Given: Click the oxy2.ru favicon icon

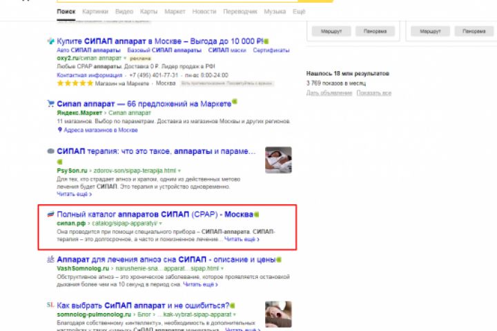Looking at the screenshot, I should [50, 41].
